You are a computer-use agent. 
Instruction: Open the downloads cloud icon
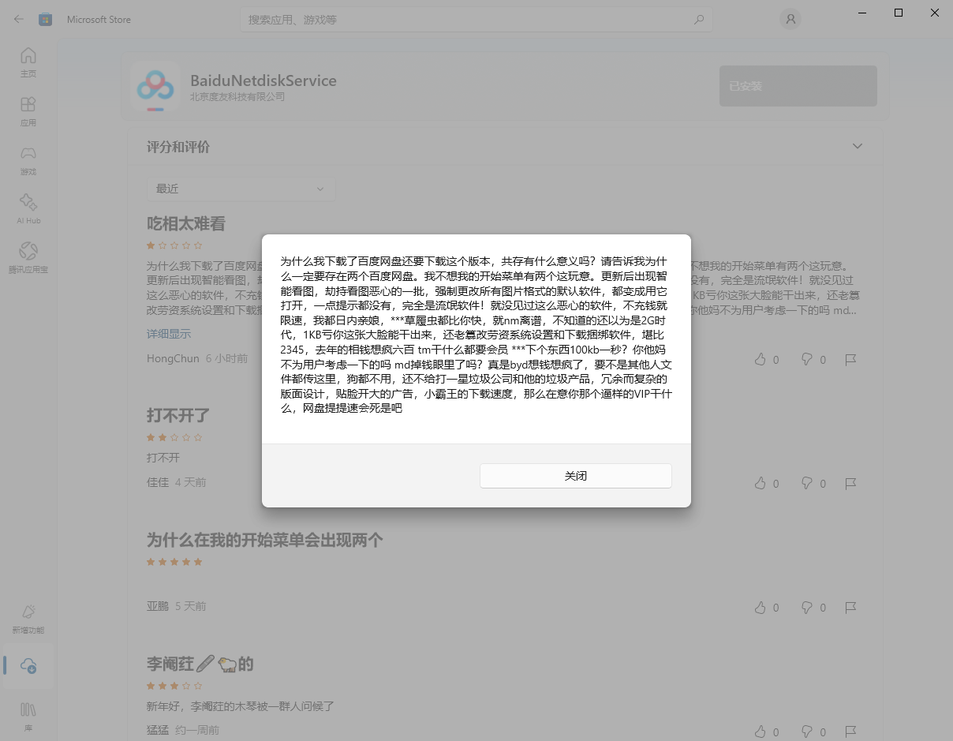point(28,665)
